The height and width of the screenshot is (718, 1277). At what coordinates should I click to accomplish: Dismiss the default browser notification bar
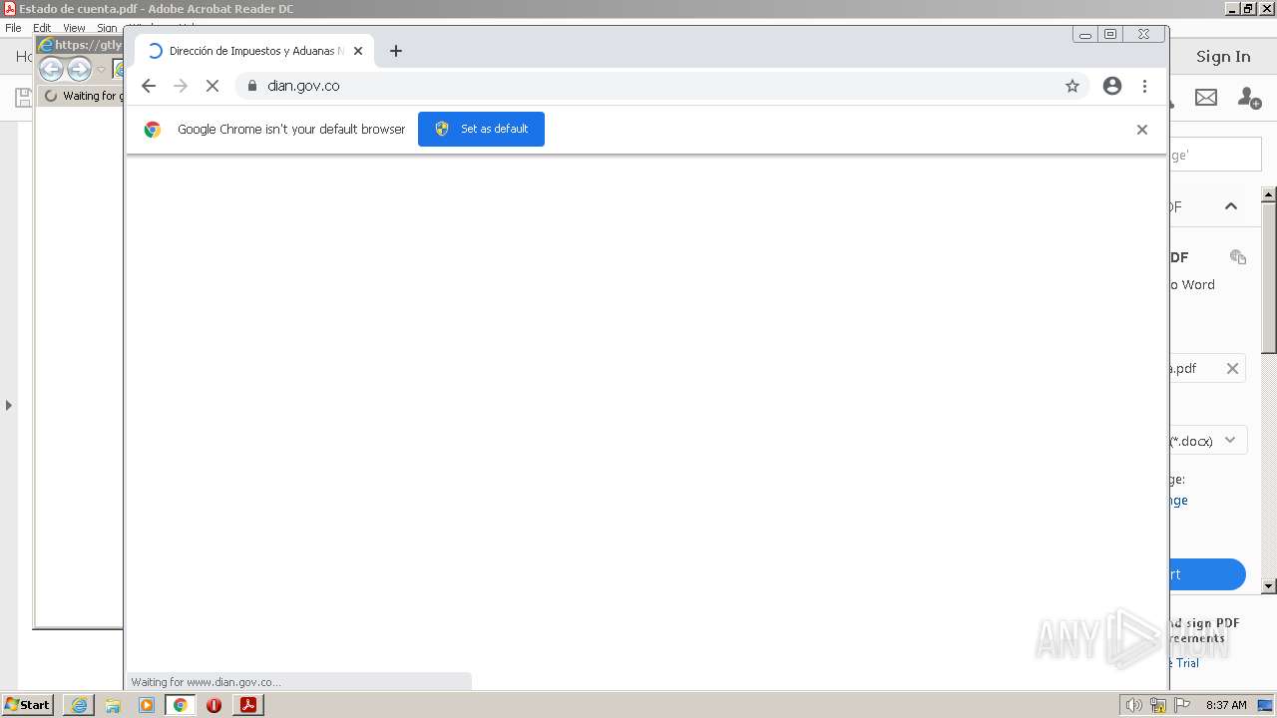pos(1142,130)
